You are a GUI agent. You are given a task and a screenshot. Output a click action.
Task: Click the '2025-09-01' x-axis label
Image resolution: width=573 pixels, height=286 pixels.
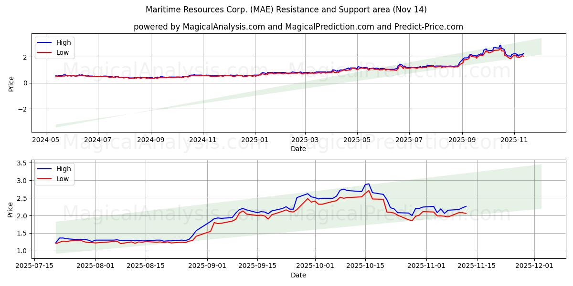[207, 267]
